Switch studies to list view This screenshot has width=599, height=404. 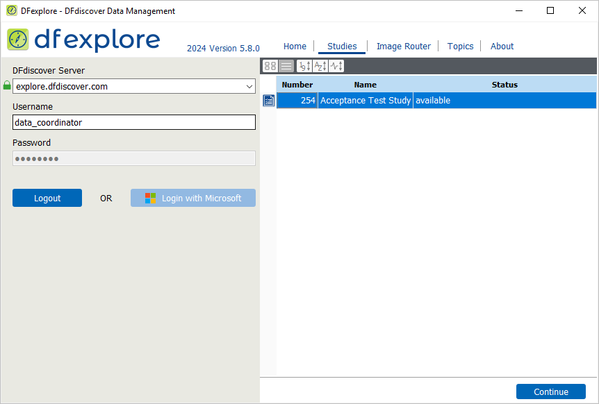tap(286, 66)
